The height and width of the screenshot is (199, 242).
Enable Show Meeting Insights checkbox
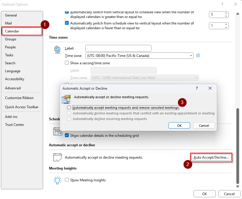pyautogui.click(x=67, y=180)
